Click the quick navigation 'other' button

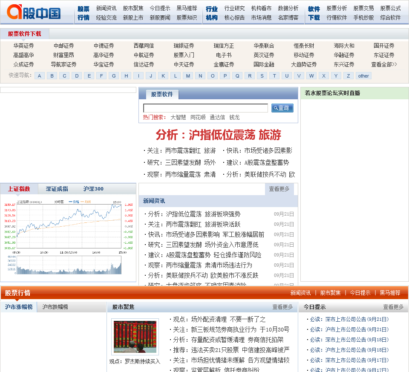(x=363, y=76)
